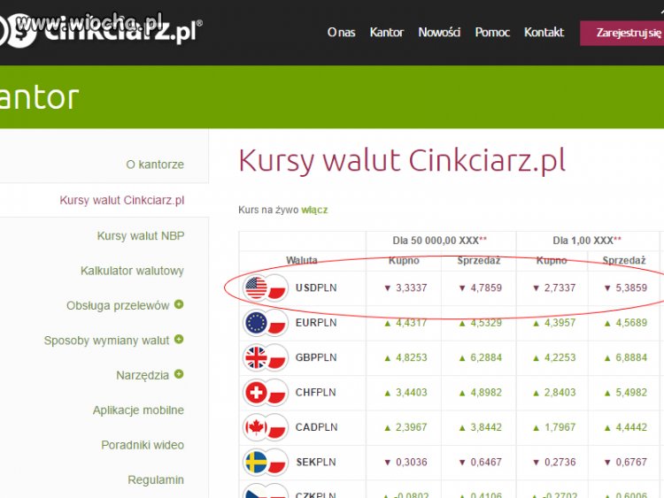Image resolution: width=664 pixels, height=498 pixels.
Task: Click GBPPLN rate value 4,8253
Action: [411, 358]
